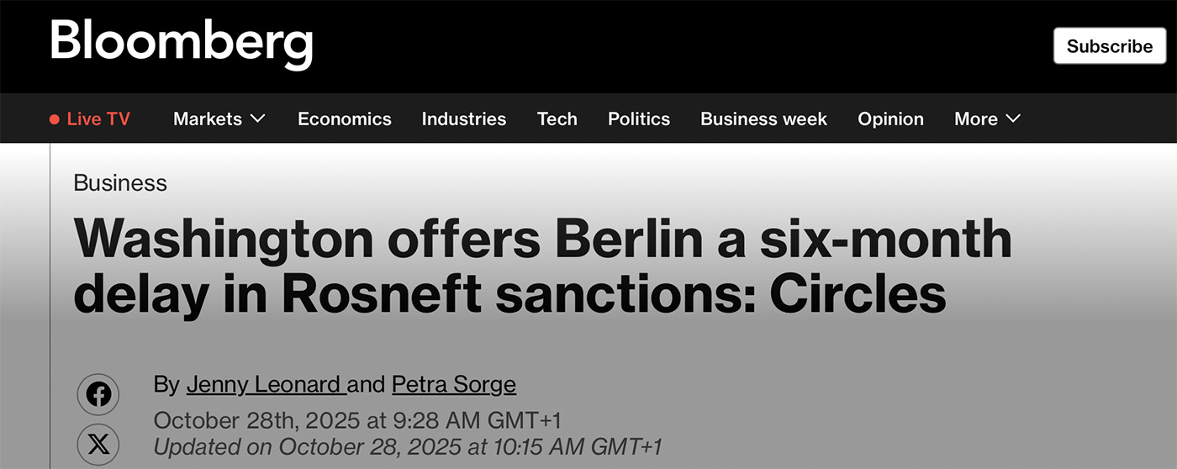Open Business week from the nav bar
Viewport: 1177px width, 469px height.
[x=763, y=119]
